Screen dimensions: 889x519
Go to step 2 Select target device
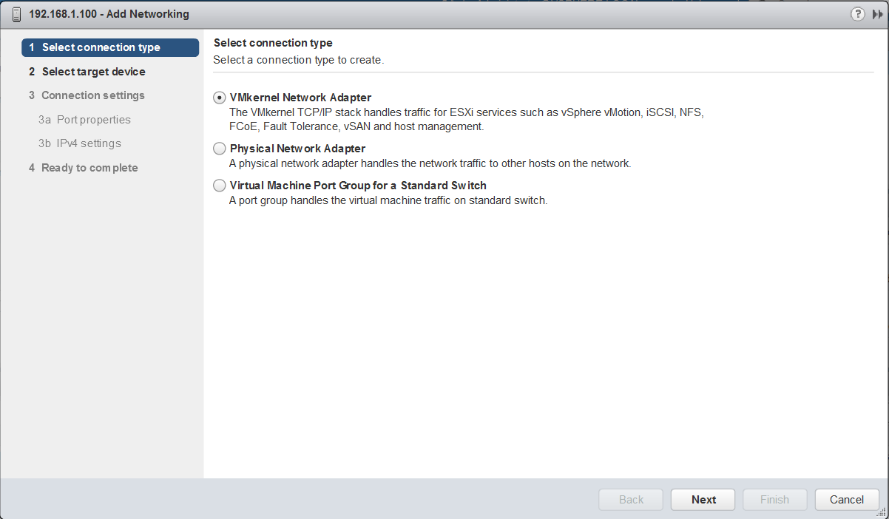[87, 72]
